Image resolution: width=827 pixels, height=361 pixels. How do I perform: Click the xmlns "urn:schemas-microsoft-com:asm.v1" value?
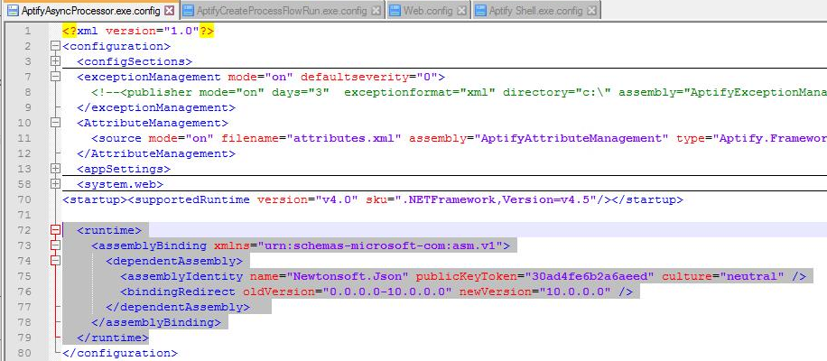pos(380,245)
